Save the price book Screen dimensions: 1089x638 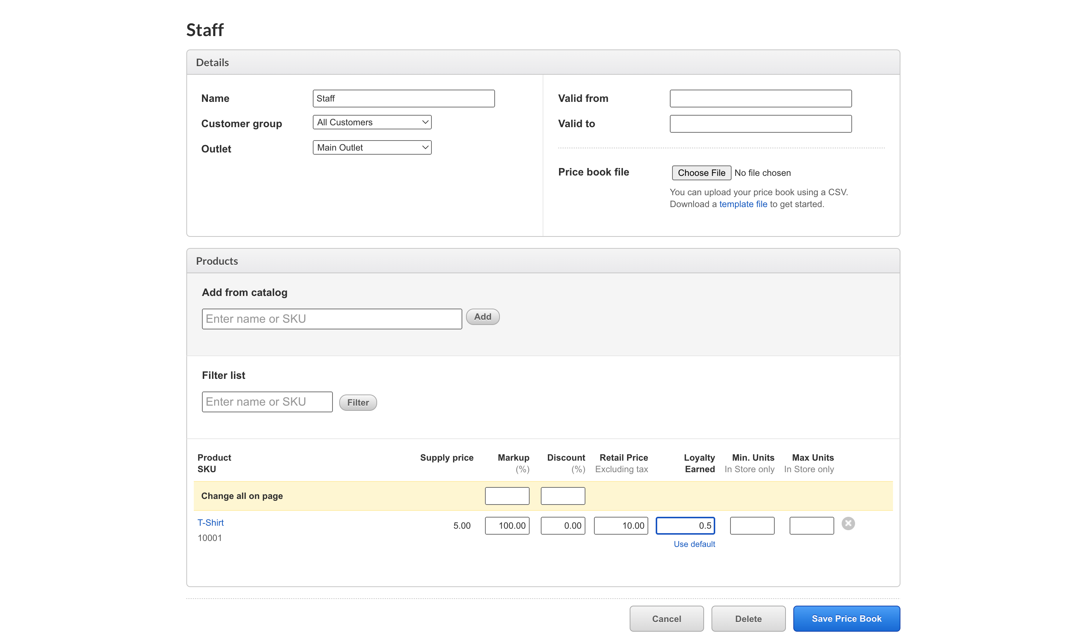(846, 619)
